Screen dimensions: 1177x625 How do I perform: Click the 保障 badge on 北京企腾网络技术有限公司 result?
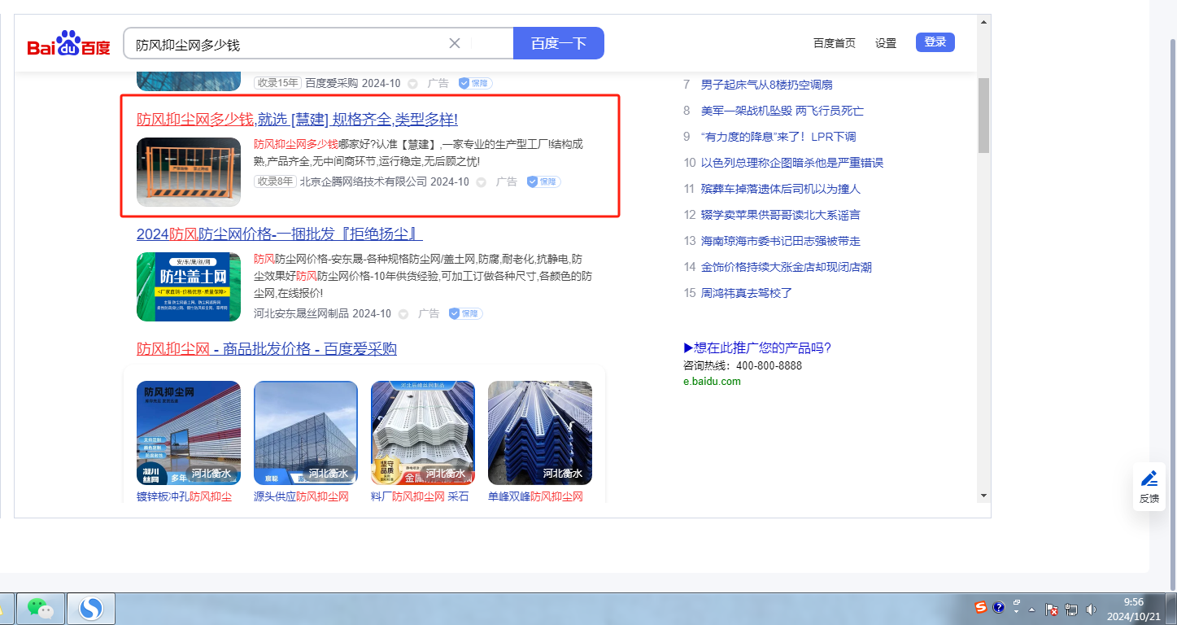[x=543, y=181]
